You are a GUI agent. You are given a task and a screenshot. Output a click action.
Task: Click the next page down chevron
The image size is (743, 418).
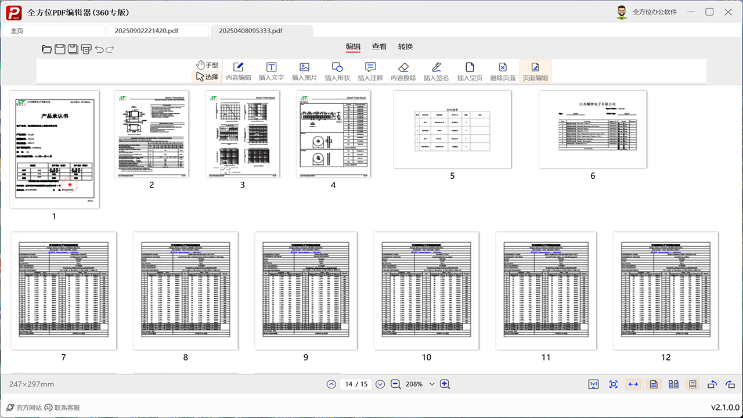tap(380, 384)
